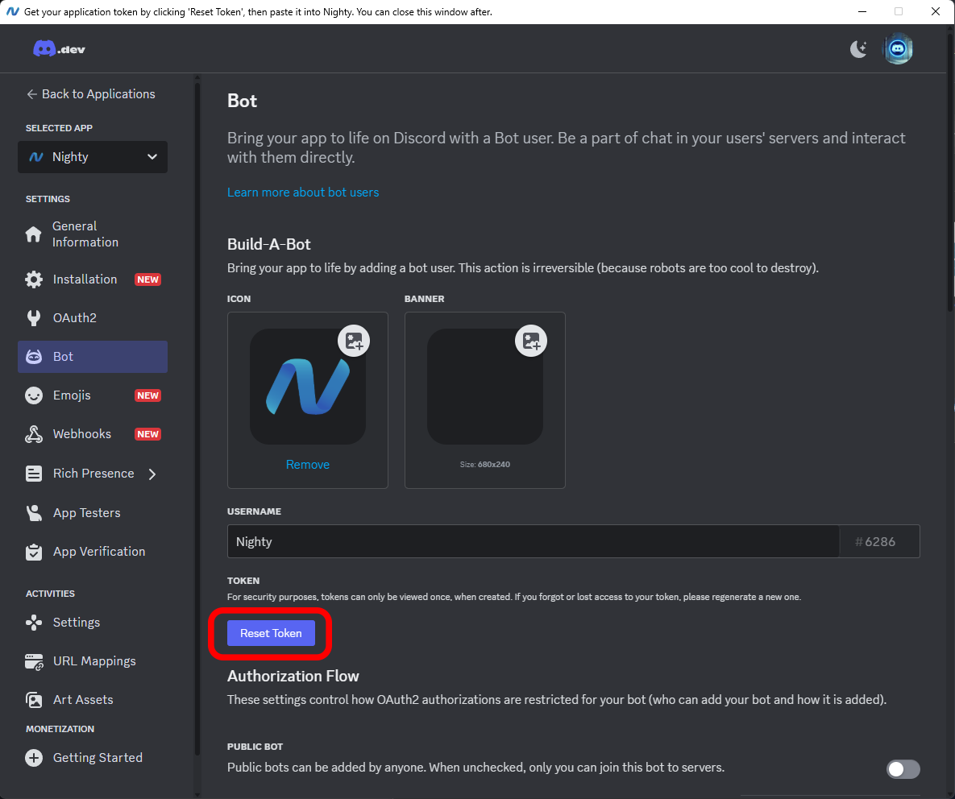Image resolution: width=955 pixels, height=799 pixels.
Task: Toggle the Public Bot switch
Action: [903, 769]
